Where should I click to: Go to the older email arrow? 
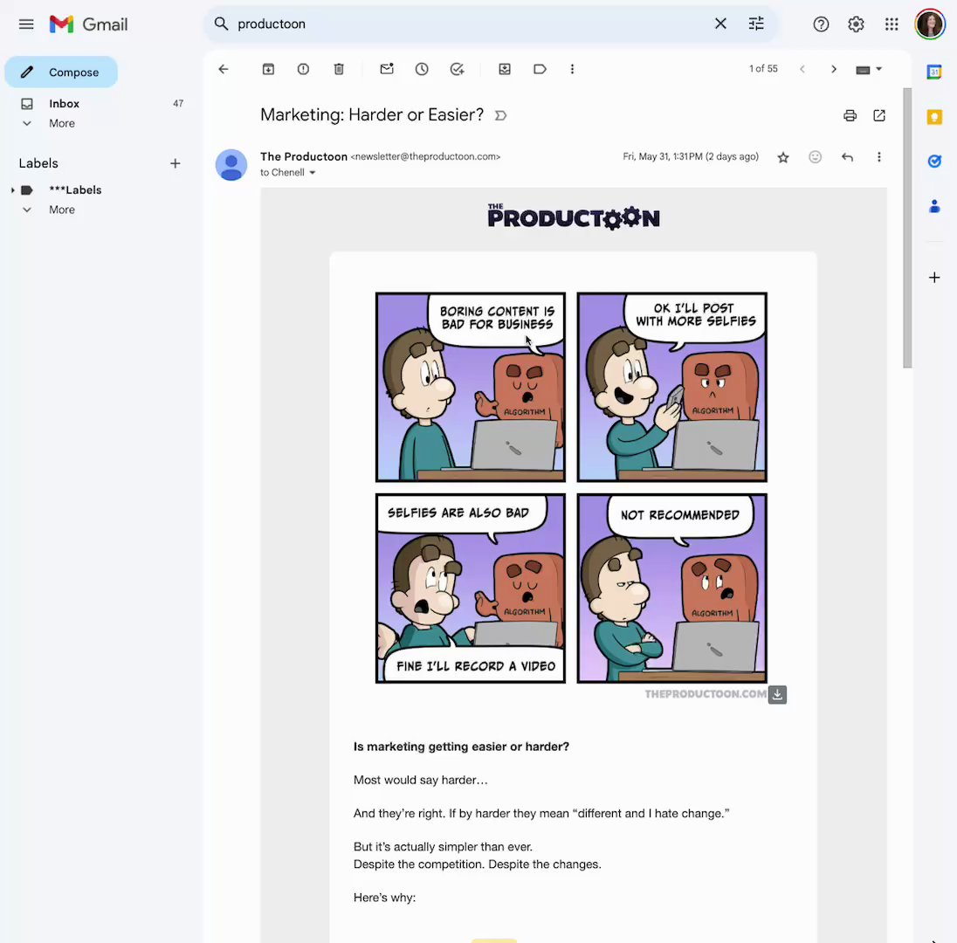coord(834,69)
